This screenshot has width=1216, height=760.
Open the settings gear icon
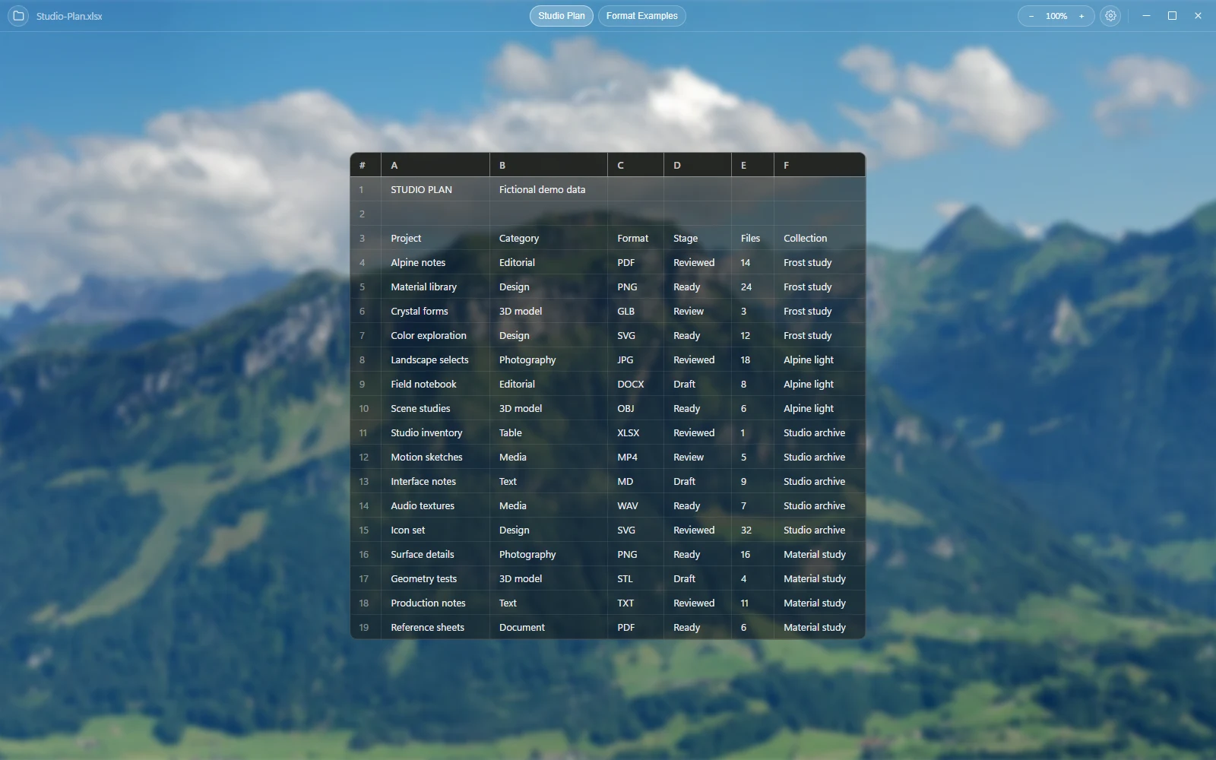pyautogui.click(x=1110, y=16)
